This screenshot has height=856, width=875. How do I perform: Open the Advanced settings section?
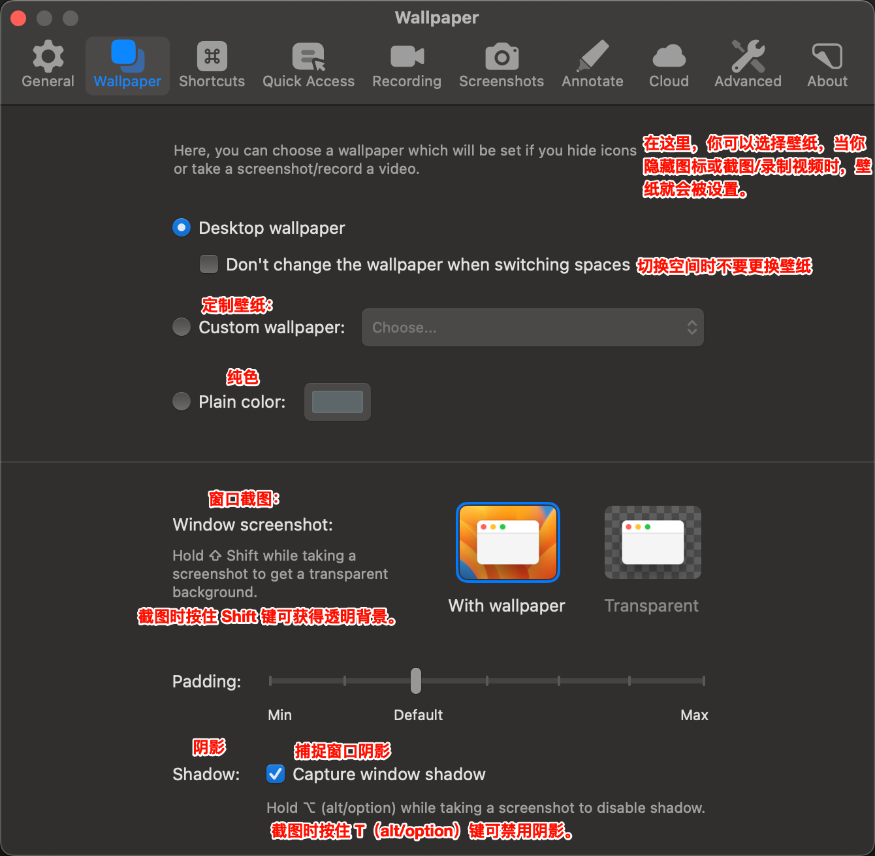(x=748, y=62)
